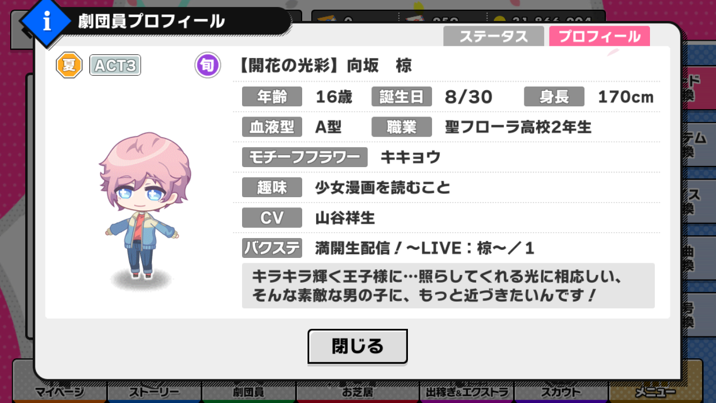
Task: Click the バクステ label
Action: pos(272,248)
